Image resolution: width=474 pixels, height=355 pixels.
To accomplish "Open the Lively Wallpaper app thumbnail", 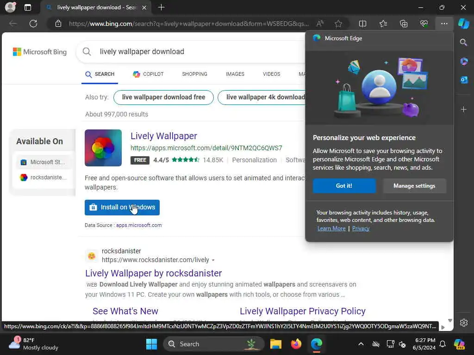I will pos(103,148).
